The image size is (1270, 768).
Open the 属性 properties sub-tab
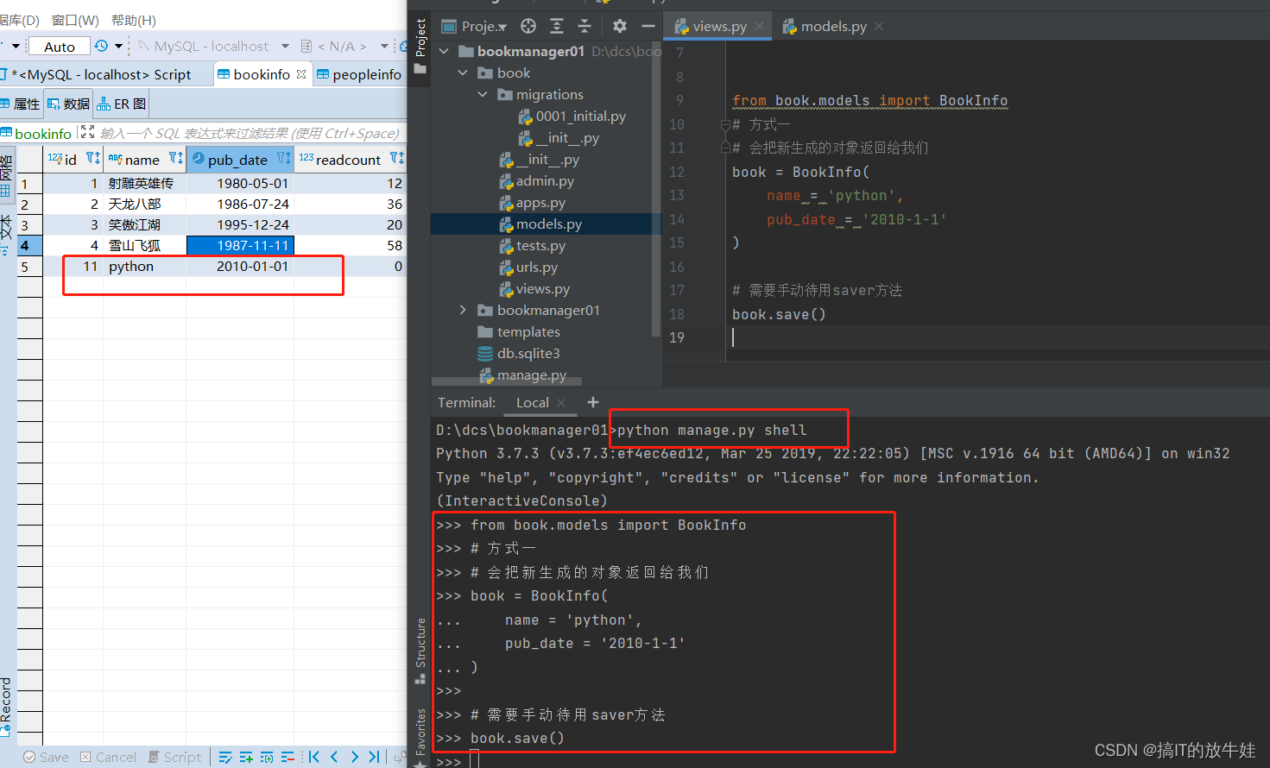coord(21,104)
